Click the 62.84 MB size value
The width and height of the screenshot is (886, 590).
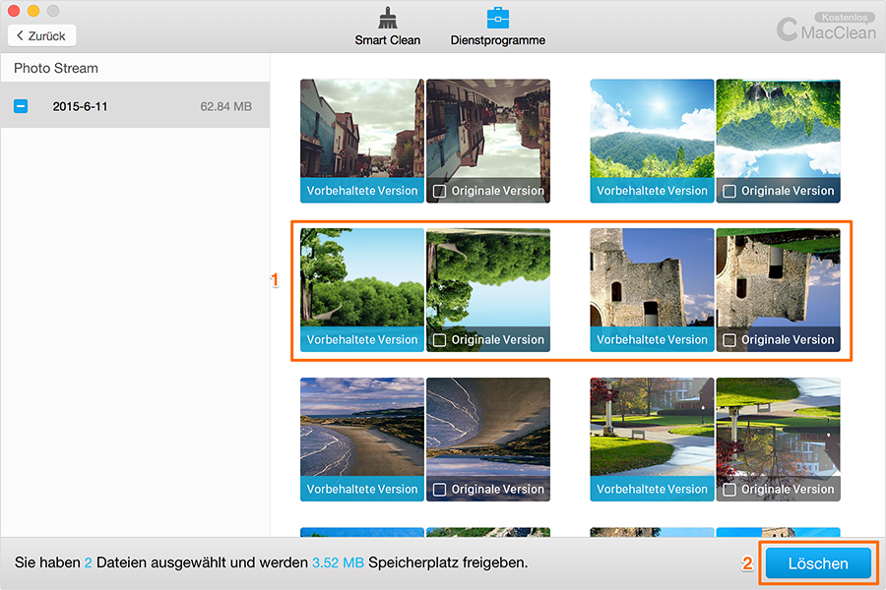click(x=226, y=106)
